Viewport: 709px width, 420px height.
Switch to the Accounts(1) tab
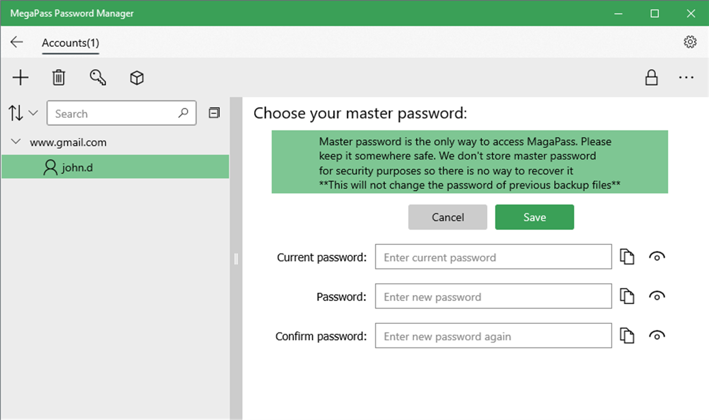[x=70, y=42]
